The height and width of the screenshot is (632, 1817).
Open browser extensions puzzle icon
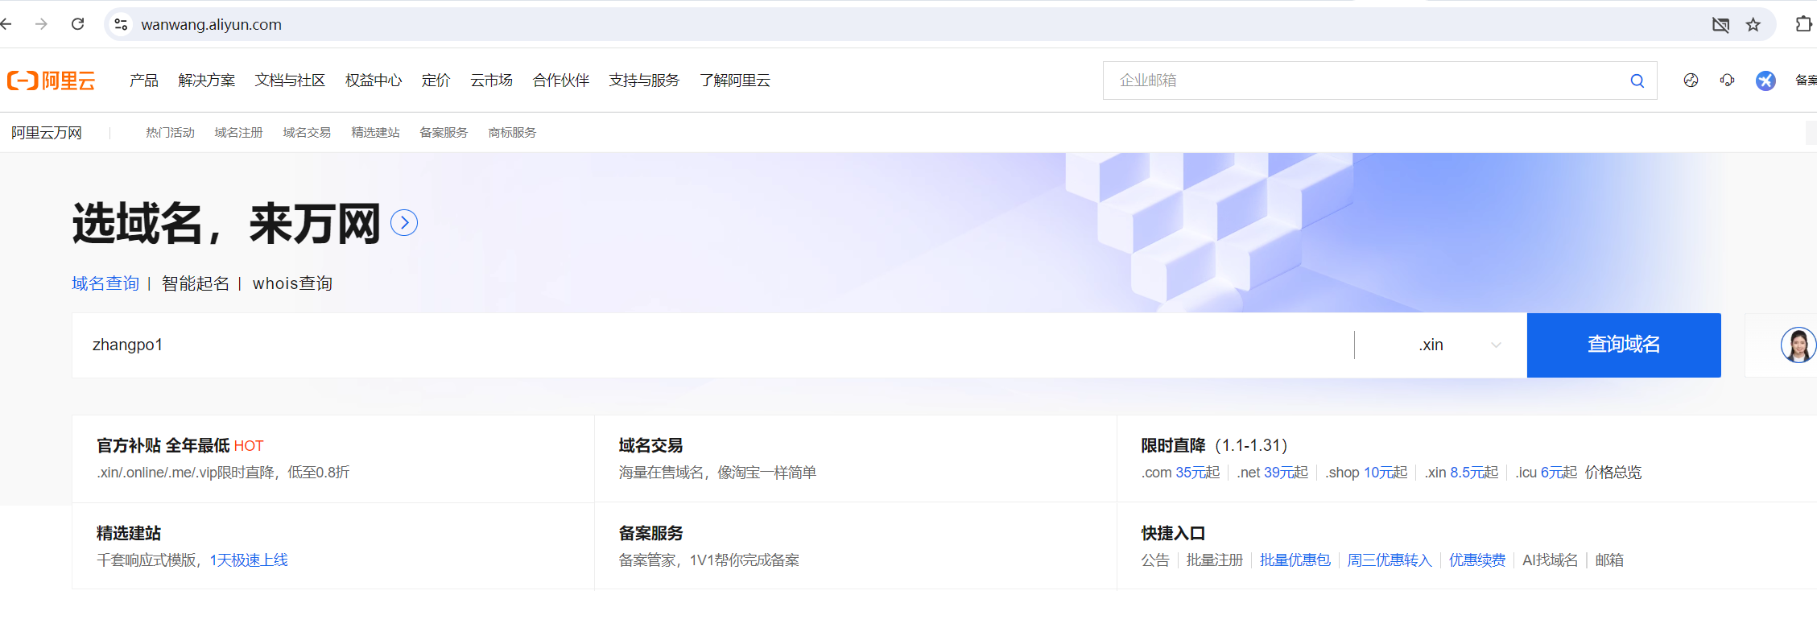(x=1803, y=24)
